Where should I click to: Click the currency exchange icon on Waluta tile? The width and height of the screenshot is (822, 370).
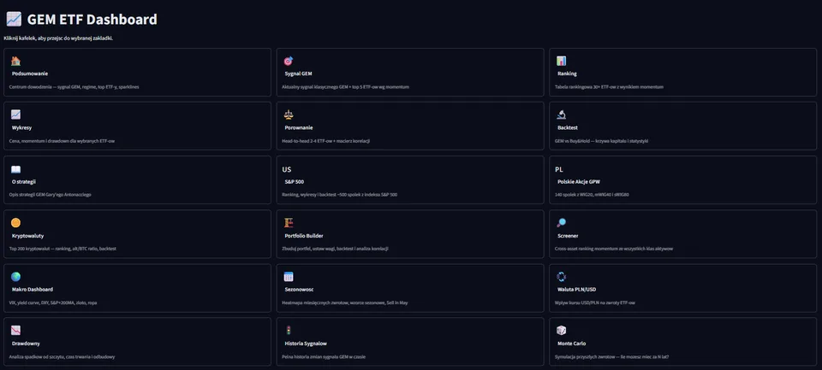[562, 277]
